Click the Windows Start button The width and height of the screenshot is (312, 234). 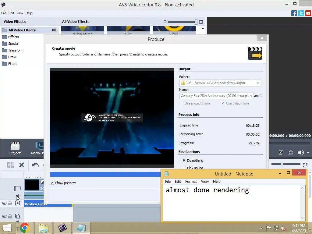coord(7,228)
